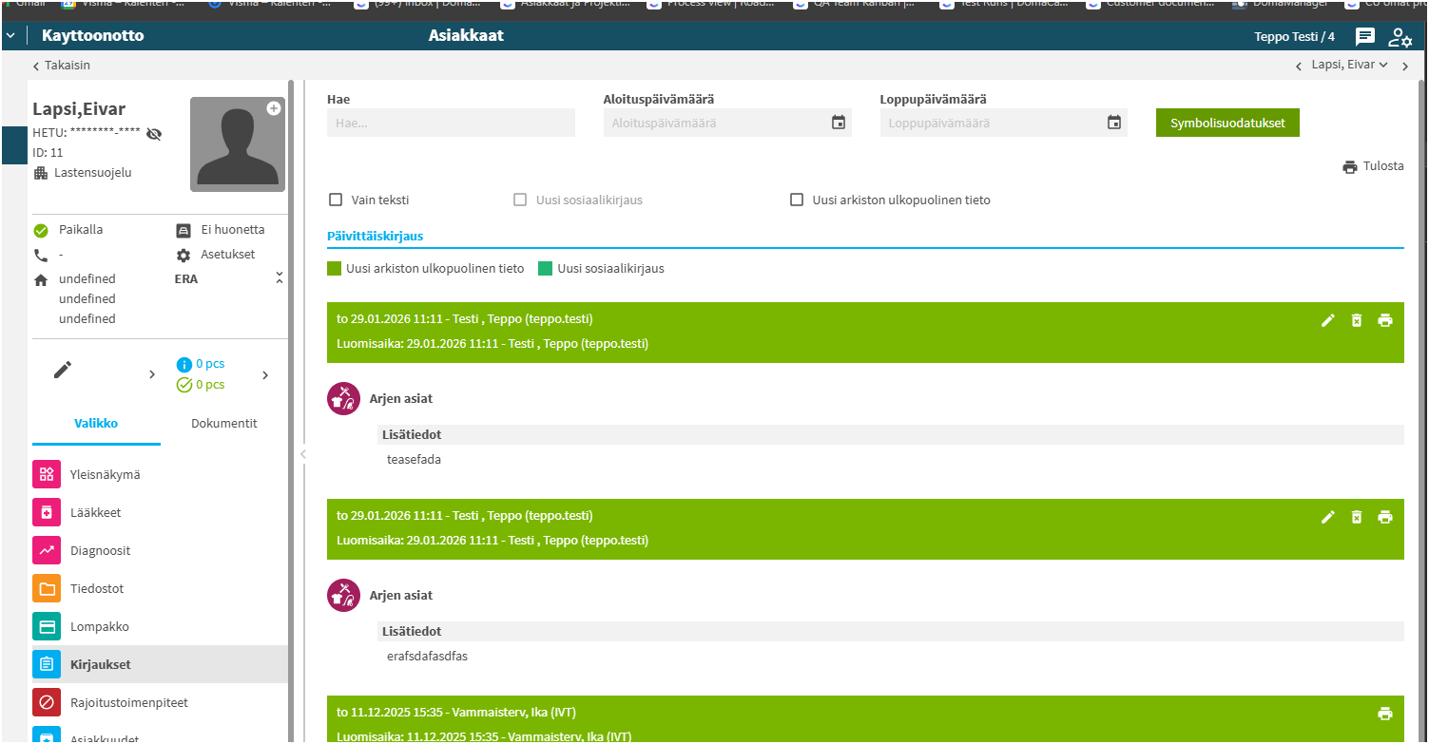This screenshot has width=1429, height=744.
Task: Expand the ERA section chevron
Action: click(279, 278)
